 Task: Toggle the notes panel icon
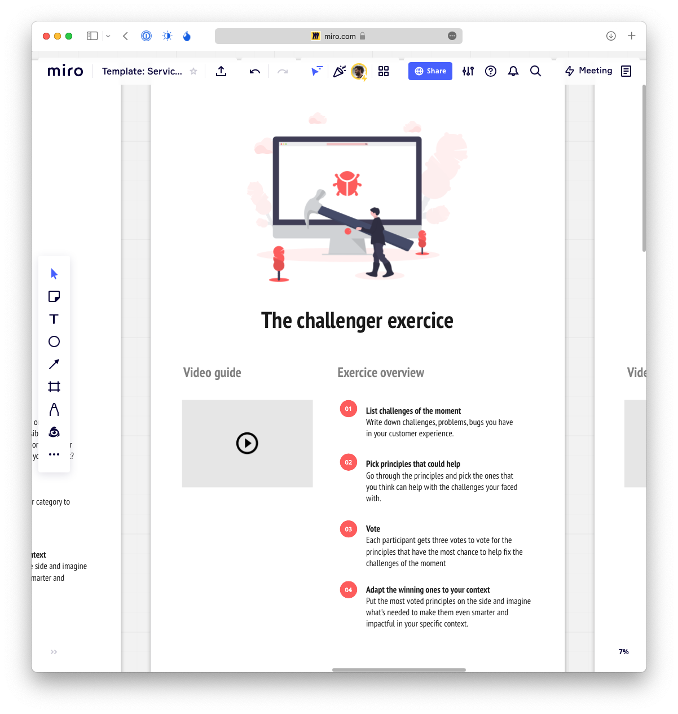point(626,71)
